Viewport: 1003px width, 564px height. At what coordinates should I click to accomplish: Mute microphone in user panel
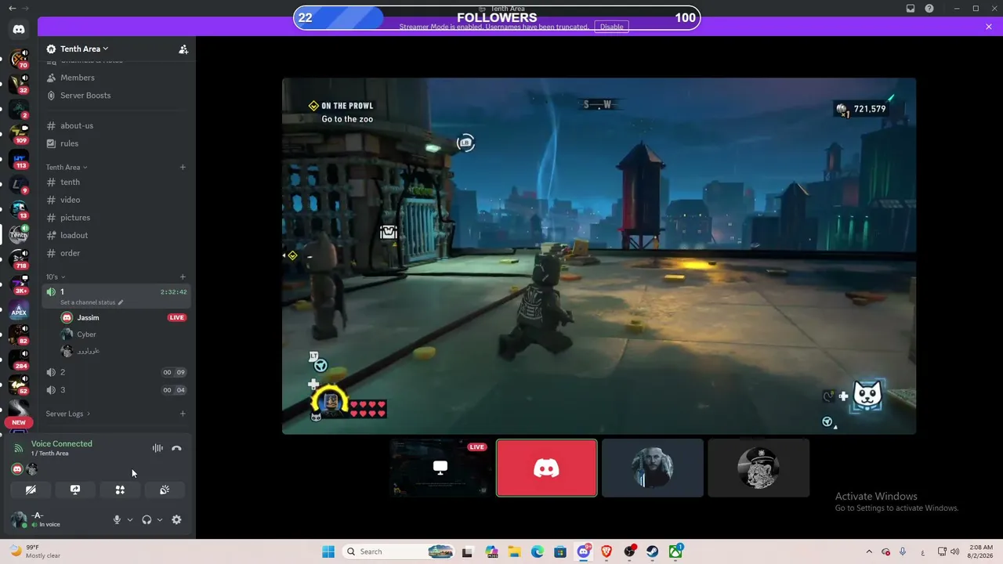(117, 519)
